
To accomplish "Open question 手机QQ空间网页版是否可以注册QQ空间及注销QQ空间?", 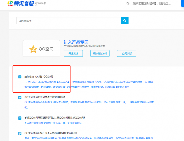I will click(55, 118).
